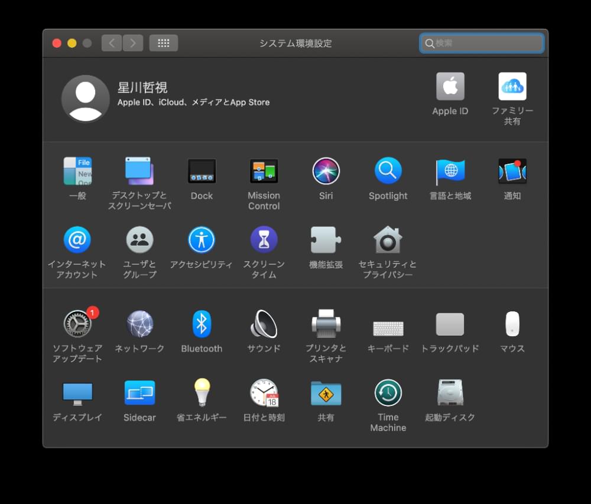Open the 日付と時刻 clock pane

[264, 393]
